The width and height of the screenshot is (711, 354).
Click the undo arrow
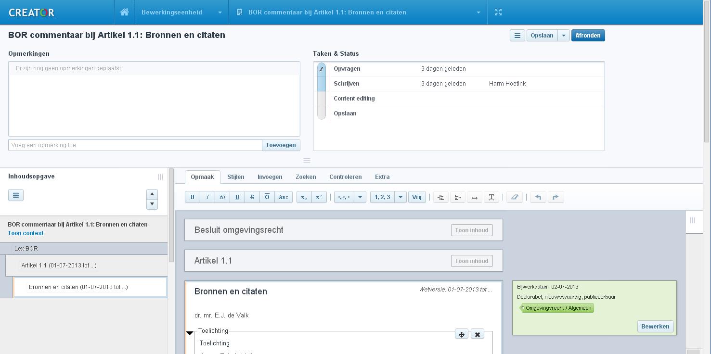tap(538, 197)
